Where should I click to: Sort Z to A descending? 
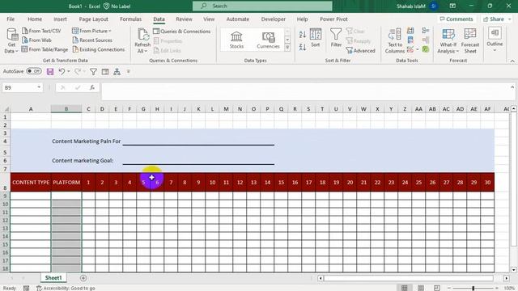pyautogui.click(x=302, y=47)
